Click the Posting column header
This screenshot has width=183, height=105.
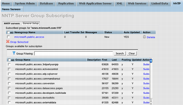pos(126,60)
